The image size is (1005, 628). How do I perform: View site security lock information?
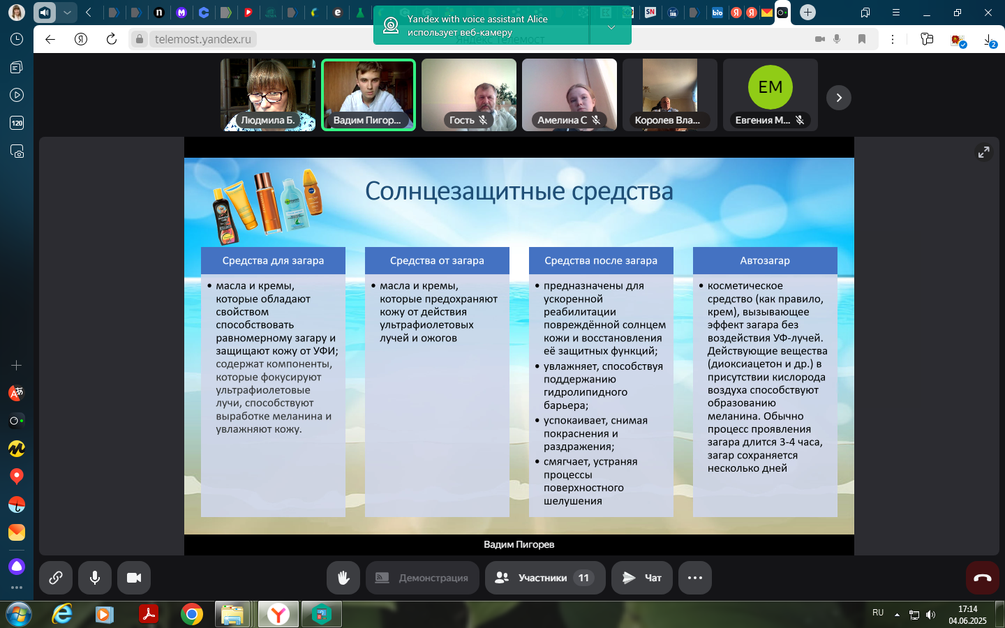click(140, 39)
